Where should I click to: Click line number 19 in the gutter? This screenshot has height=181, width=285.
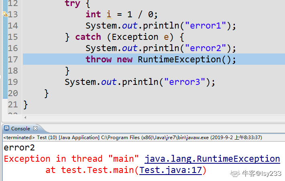pyautogui.click(x=13, y=82)
